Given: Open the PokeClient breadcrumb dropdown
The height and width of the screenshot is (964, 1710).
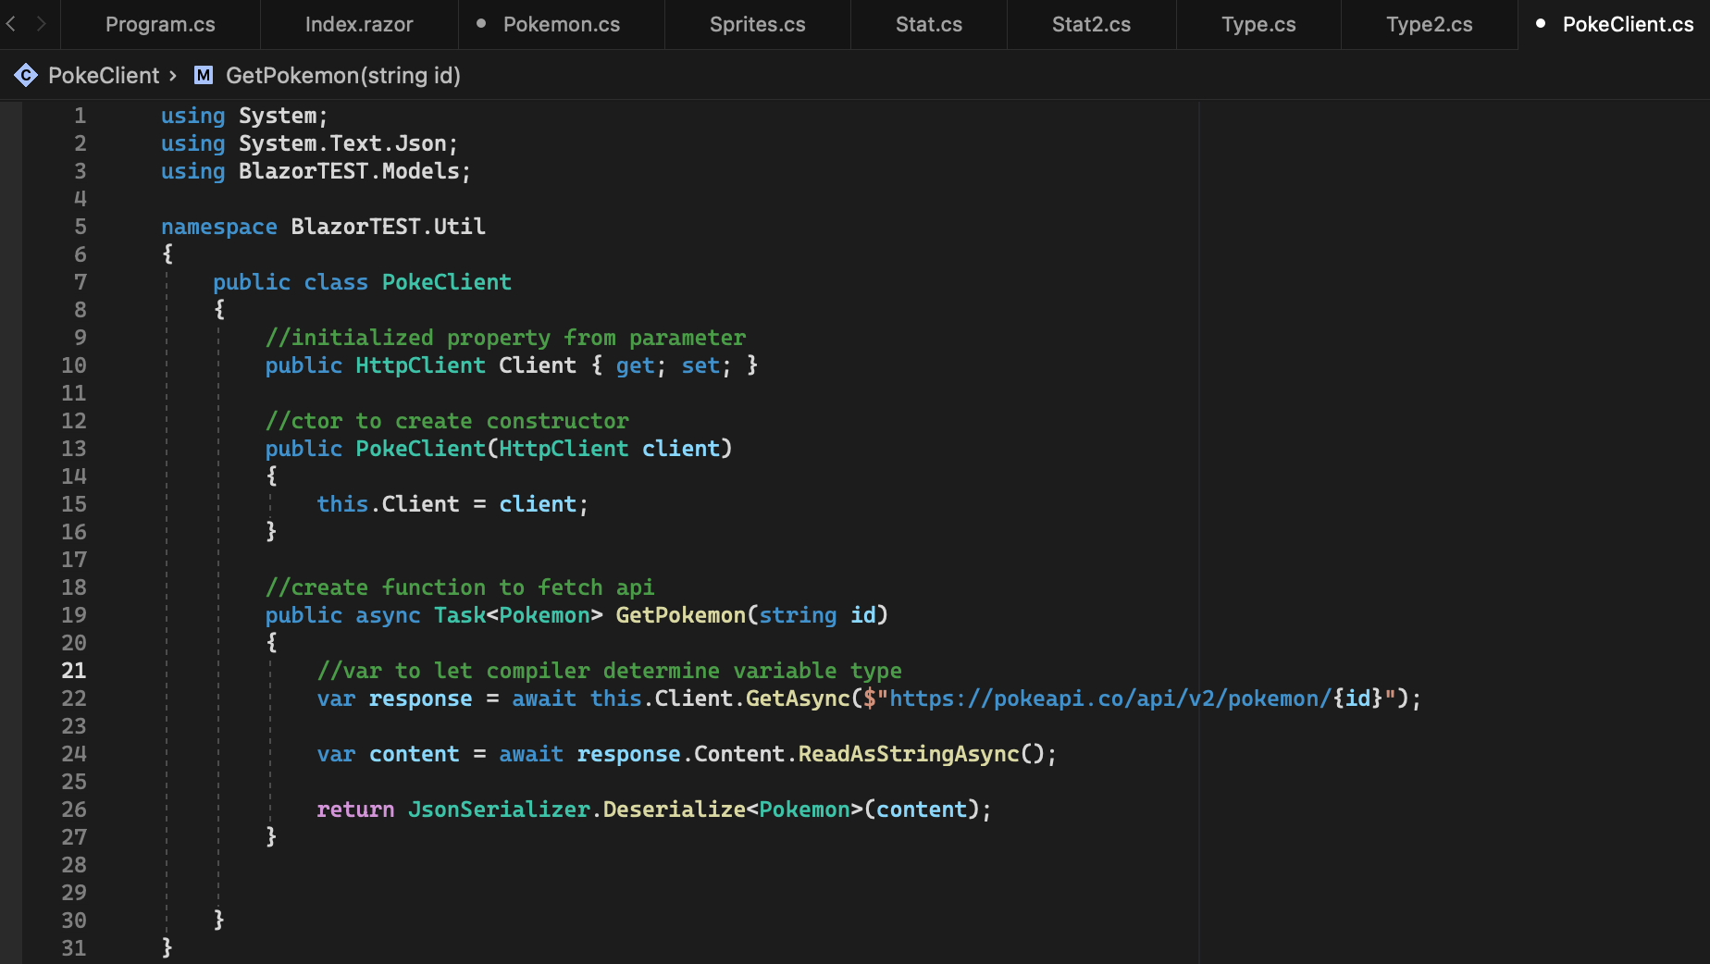Looking at the screenshot, I should pyautogui.click(x=104, y=76).
